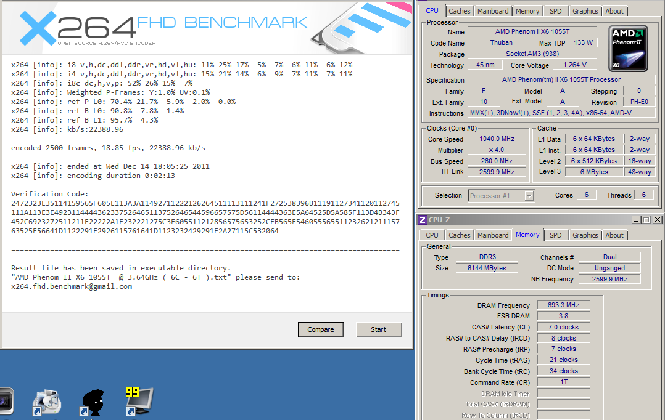Click the Level 3 48-way value
The width and height of the screenshot is (665, 420).
640,172
